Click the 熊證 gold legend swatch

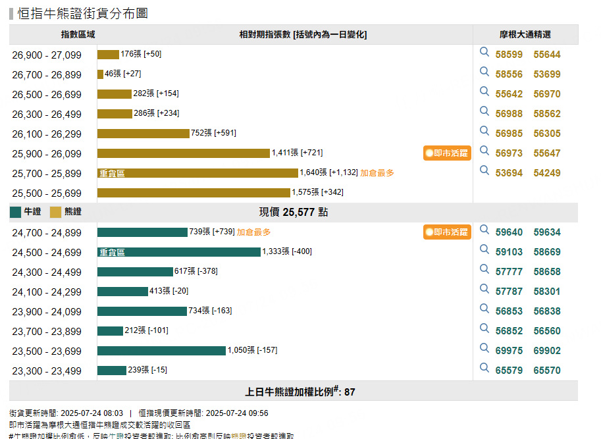[x=55, y=212]
